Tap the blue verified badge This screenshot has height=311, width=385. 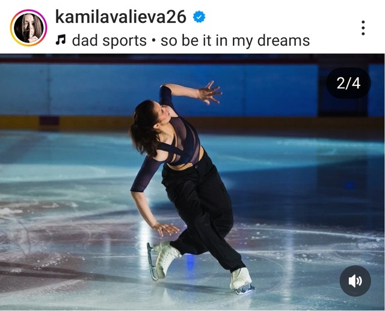click(x=199, y=17)
